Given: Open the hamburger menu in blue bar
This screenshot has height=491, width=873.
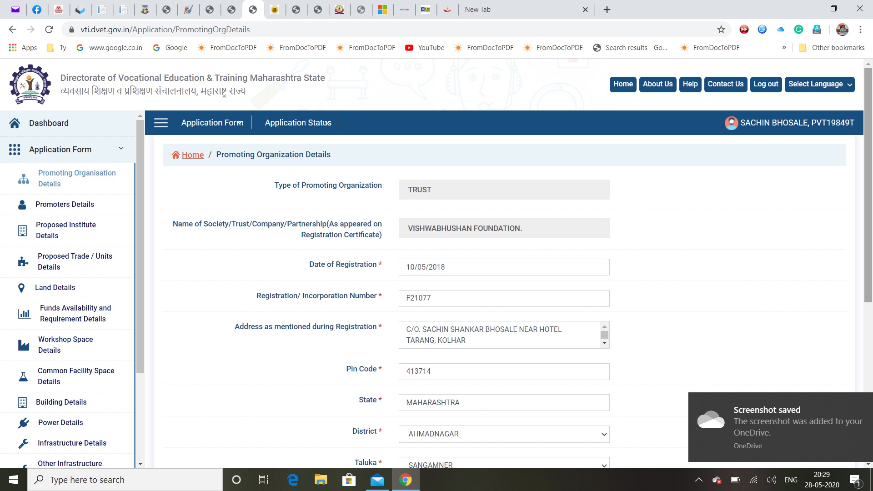Looking at the screenshot, I should click(161, 123).
